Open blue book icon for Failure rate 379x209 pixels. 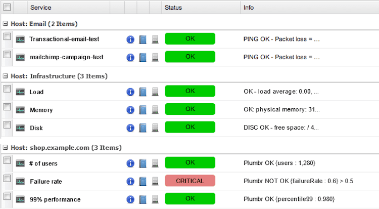tap(143, 181)
